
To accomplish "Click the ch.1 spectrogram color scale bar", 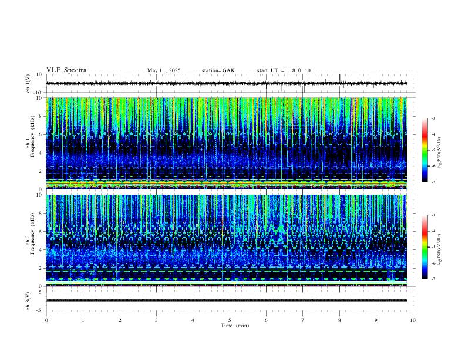I will click(424, 150).
